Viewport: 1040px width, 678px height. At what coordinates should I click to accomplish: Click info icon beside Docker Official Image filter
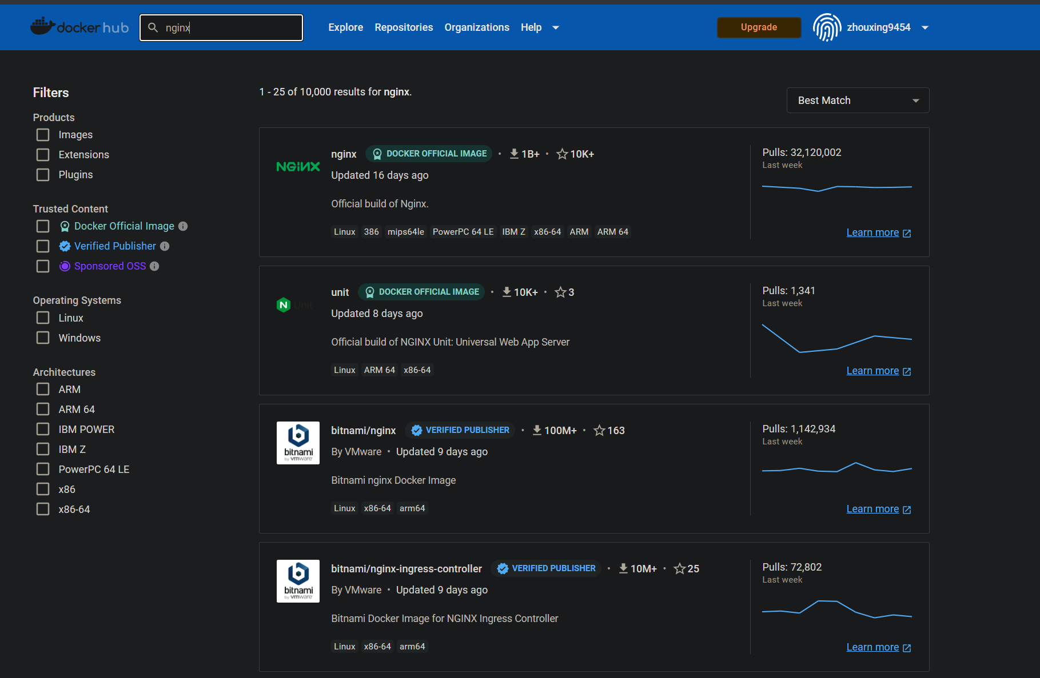183,226
